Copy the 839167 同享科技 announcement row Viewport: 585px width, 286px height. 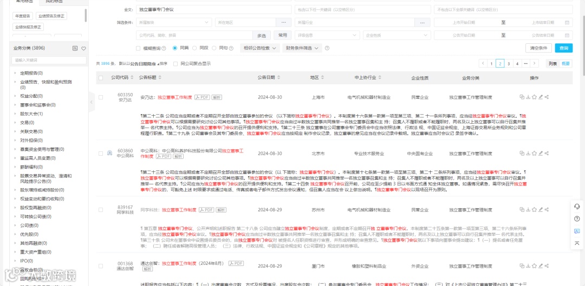pos(522,210)
